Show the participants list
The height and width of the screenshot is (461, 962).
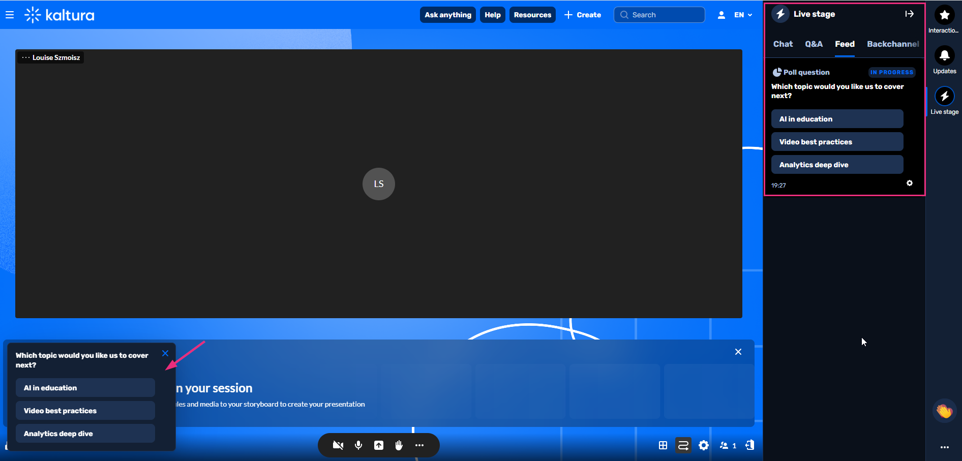(x=728, y=445)
